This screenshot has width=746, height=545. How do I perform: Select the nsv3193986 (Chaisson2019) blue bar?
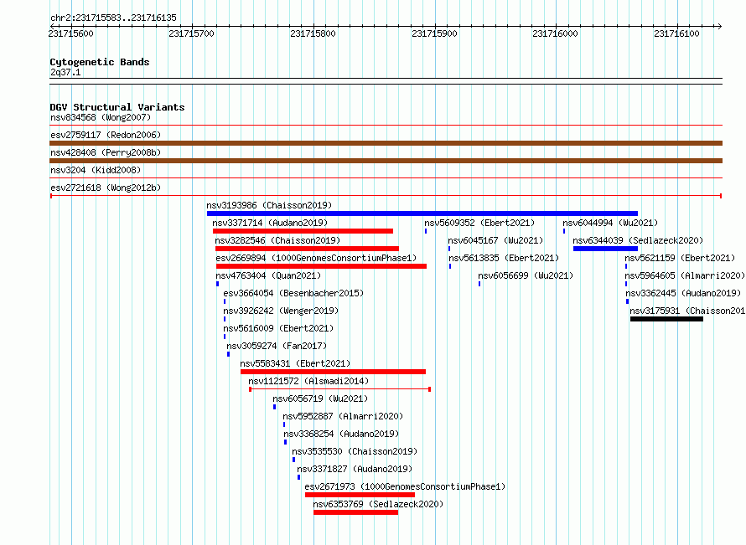422,213
